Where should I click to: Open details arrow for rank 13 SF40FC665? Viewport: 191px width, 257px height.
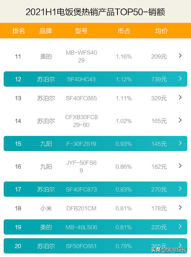[180, 97]
